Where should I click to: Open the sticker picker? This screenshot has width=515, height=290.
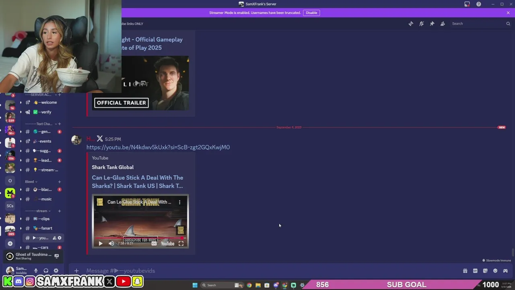[485, 271]
